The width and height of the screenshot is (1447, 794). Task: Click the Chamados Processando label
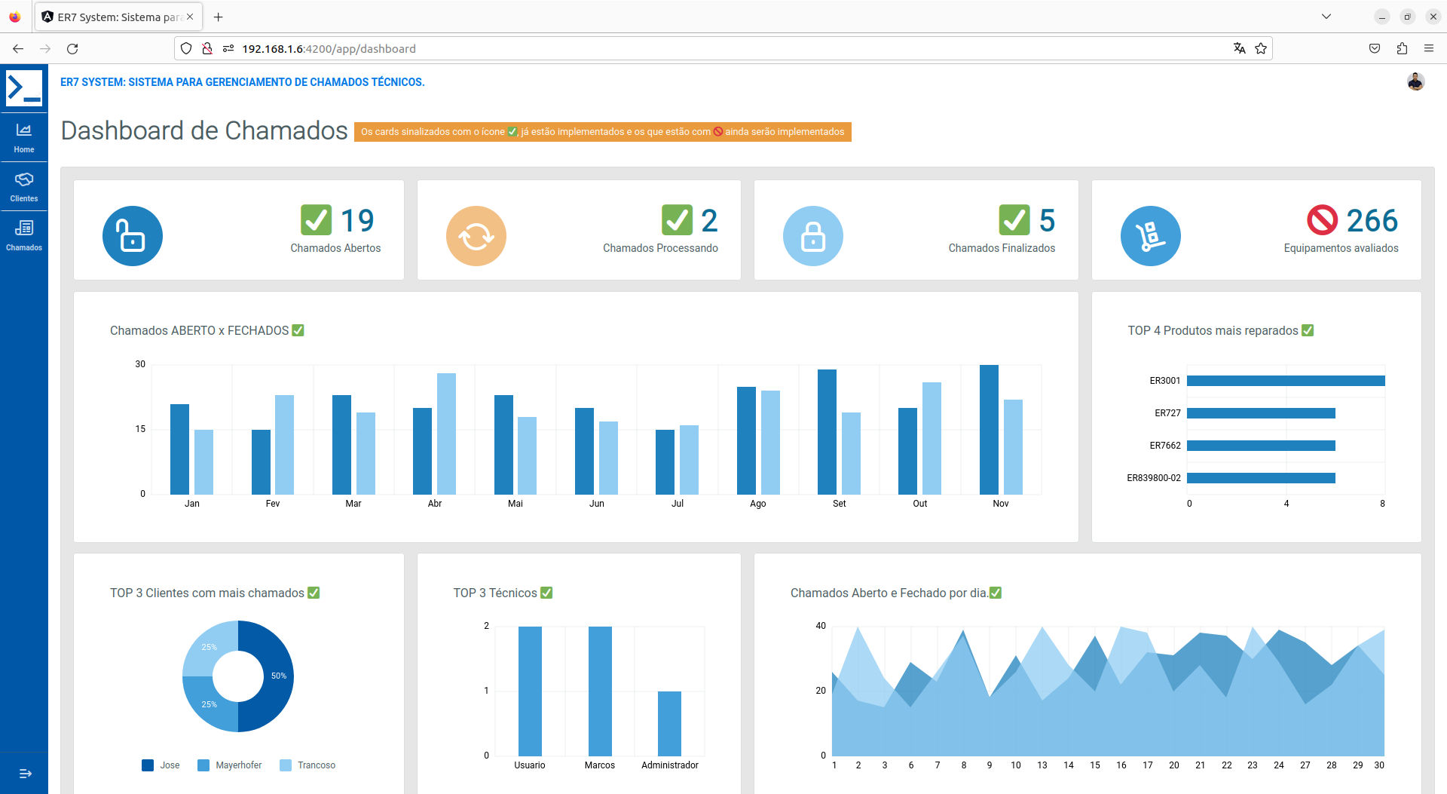(660, 248)
